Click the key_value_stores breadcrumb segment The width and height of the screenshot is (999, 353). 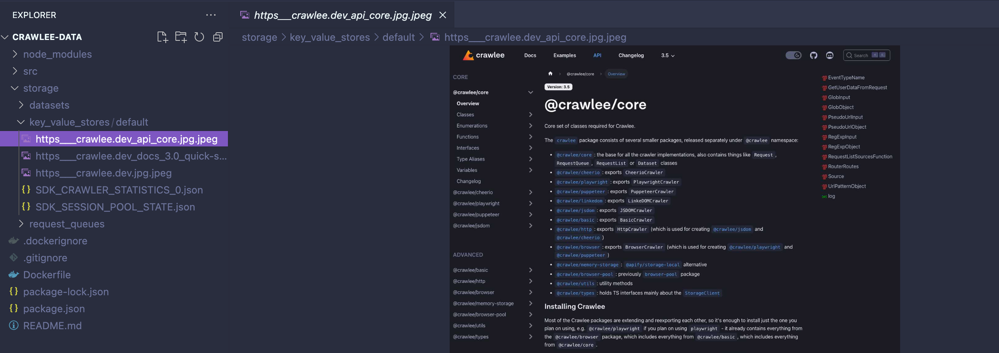[330, 37]
